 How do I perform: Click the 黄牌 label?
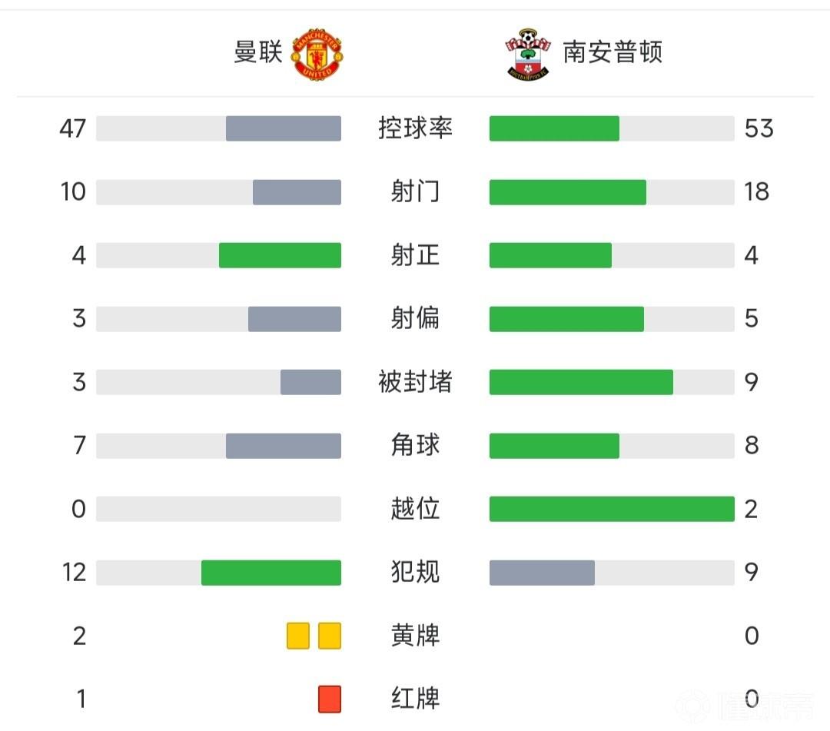415,636
